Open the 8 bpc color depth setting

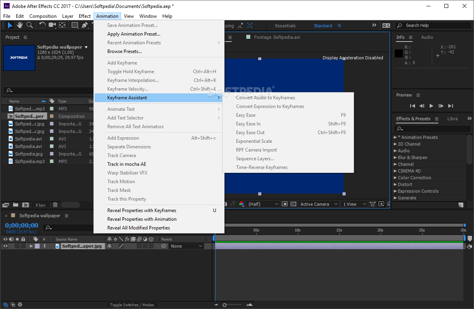(x=40, y=205)
